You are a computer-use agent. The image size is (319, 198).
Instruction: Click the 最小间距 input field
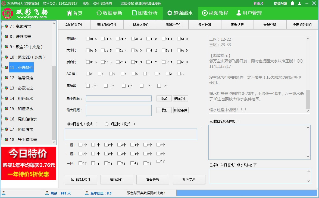point(118,98)
